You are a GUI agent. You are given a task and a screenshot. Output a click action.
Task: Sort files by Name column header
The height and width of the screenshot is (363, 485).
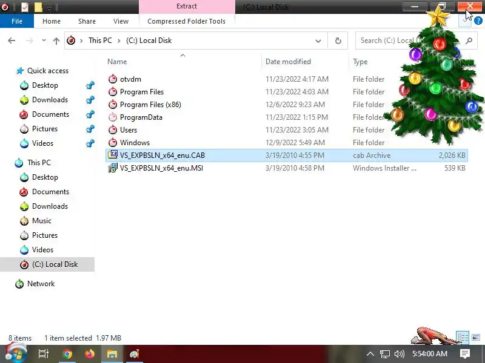pos(117,62)
